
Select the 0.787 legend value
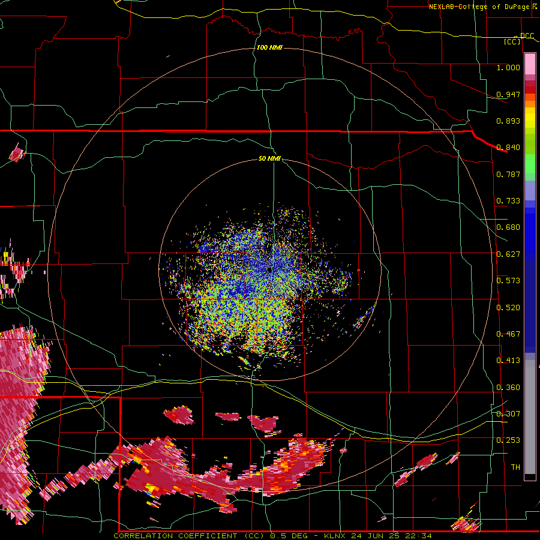[508, 174]
